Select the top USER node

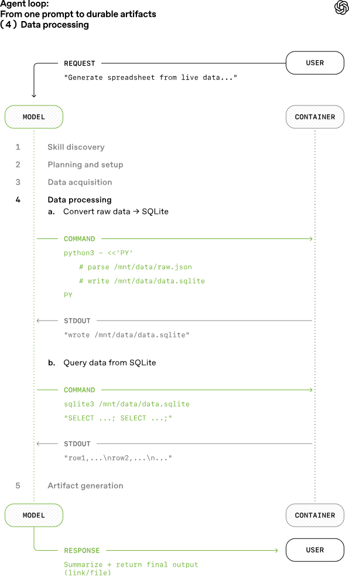(315, 63)
